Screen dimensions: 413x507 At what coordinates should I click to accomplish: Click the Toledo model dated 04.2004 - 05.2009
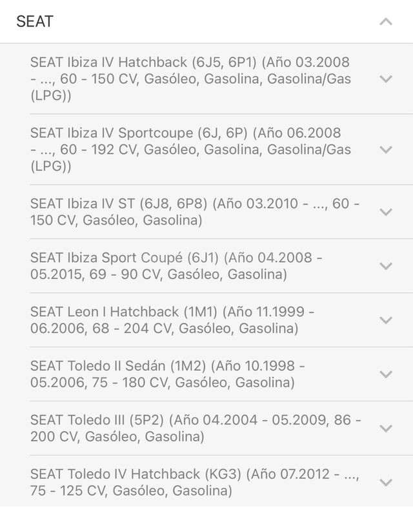(196, 428)
